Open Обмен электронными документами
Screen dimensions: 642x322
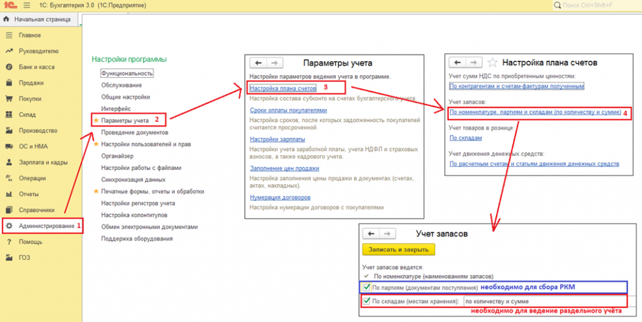pos(149,227)
